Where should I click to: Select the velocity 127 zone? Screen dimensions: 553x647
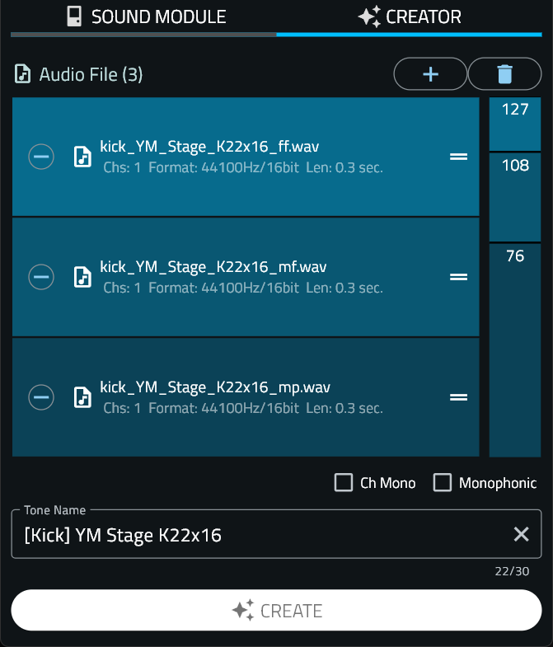pyautogui.click(x=515, y=124)
